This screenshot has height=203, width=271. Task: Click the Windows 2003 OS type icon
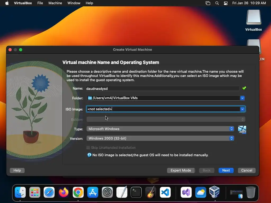[x=242, y=130]
